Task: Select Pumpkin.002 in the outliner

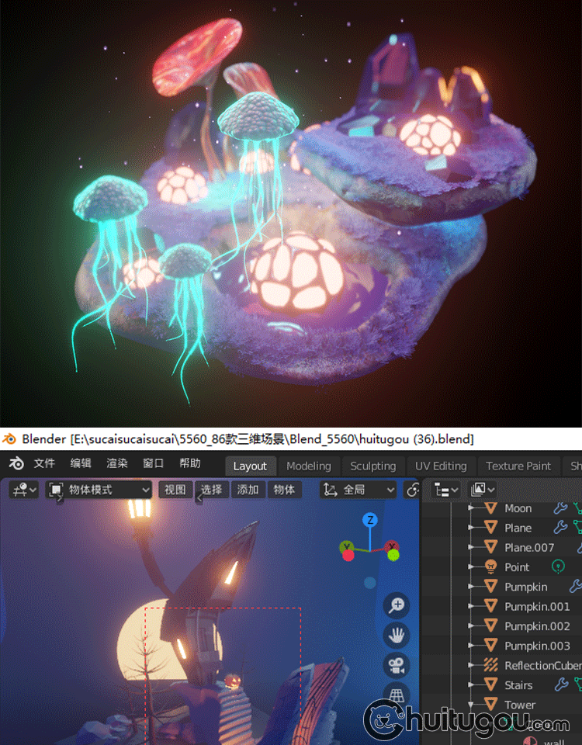Action: 536,626
